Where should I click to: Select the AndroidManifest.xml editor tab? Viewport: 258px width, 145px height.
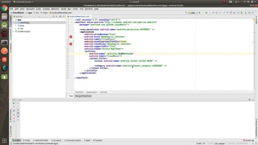(79, 17)
